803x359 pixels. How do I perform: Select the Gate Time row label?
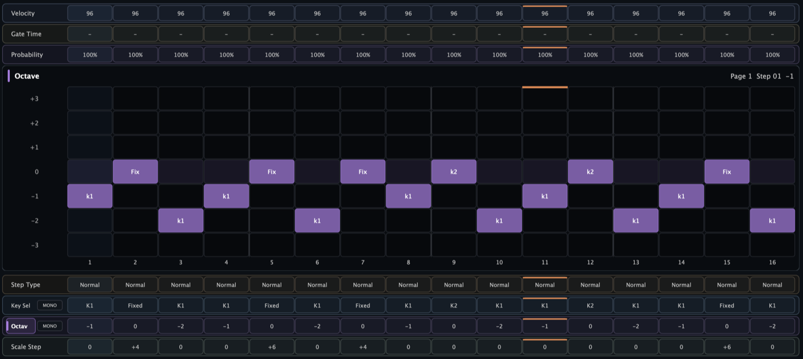[26, 34]
